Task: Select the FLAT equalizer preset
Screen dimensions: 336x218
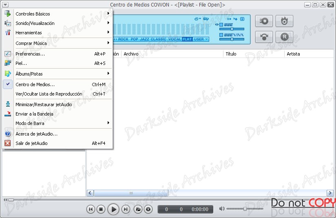Action: click(x=187, y=39)
